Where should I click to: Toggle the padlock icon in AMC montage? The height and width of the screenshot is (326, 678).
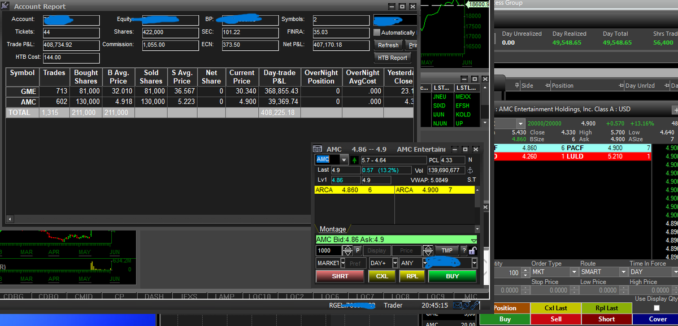(472, 251)
